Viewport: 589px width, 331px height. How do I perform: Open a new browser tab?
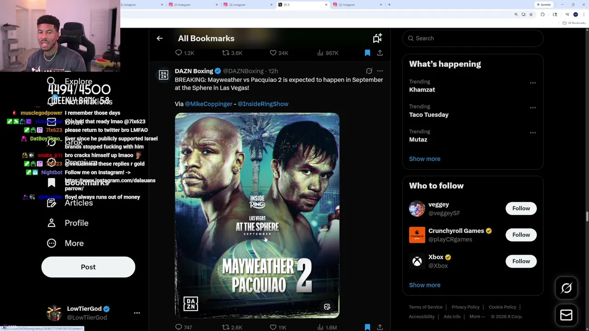(x=389, y=5)
